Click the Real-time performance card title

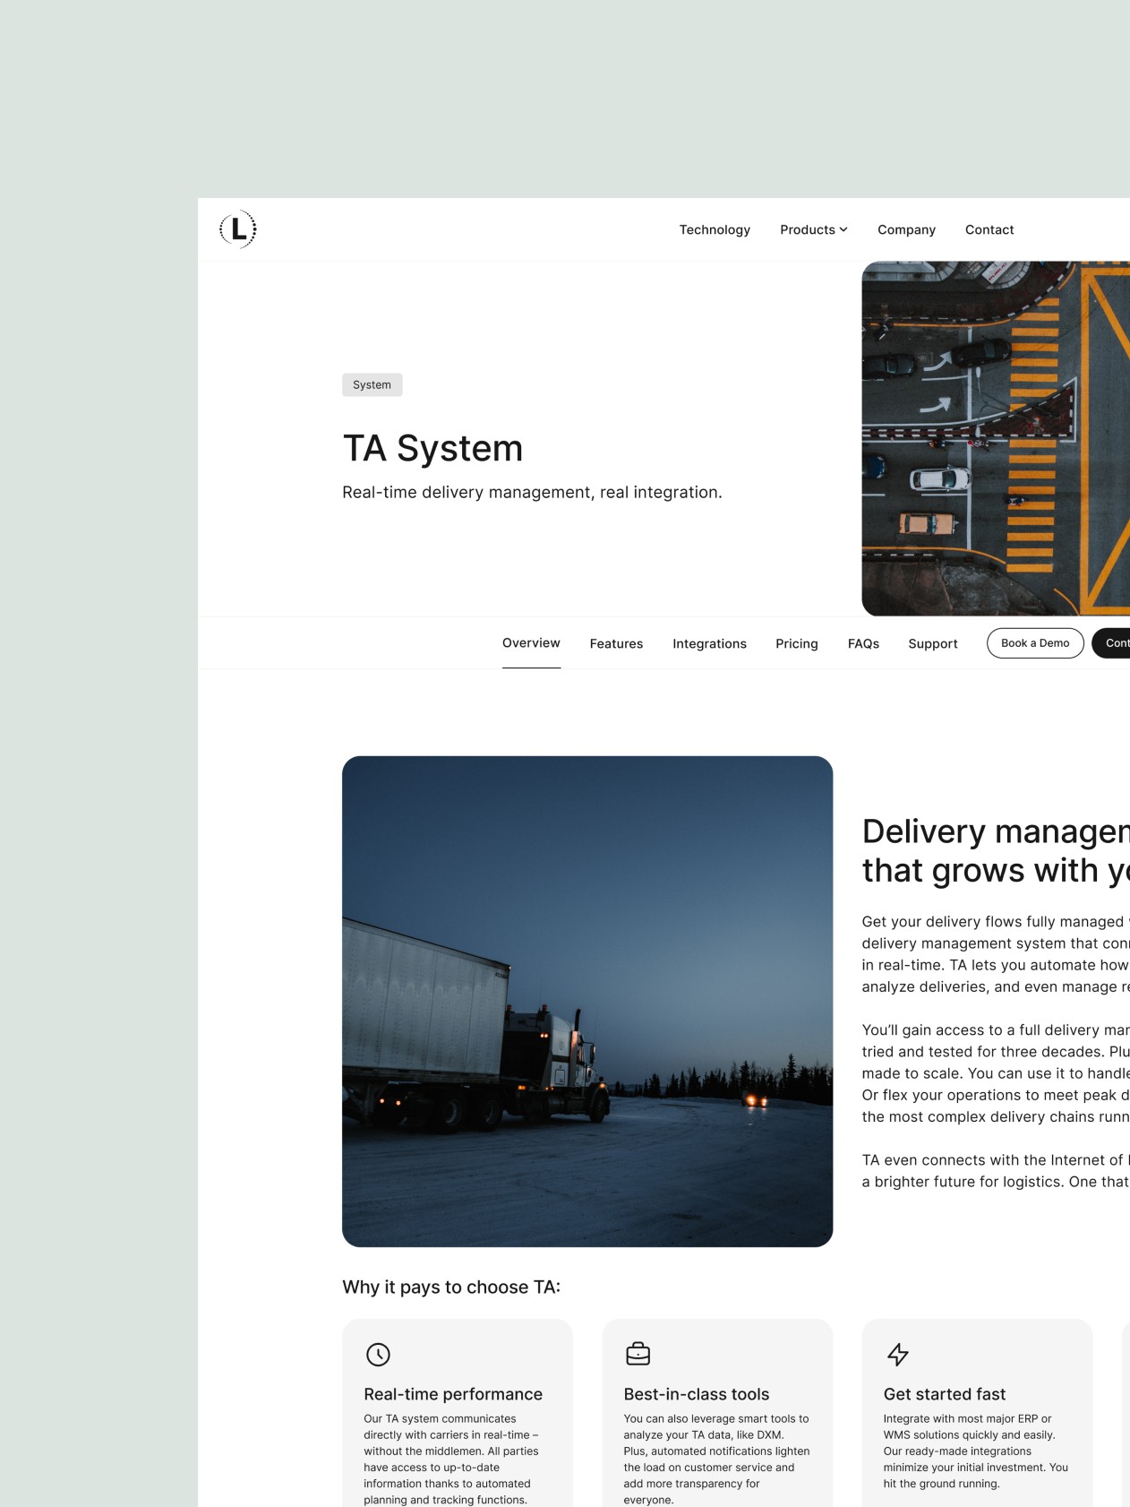[x=453, y=1394]
